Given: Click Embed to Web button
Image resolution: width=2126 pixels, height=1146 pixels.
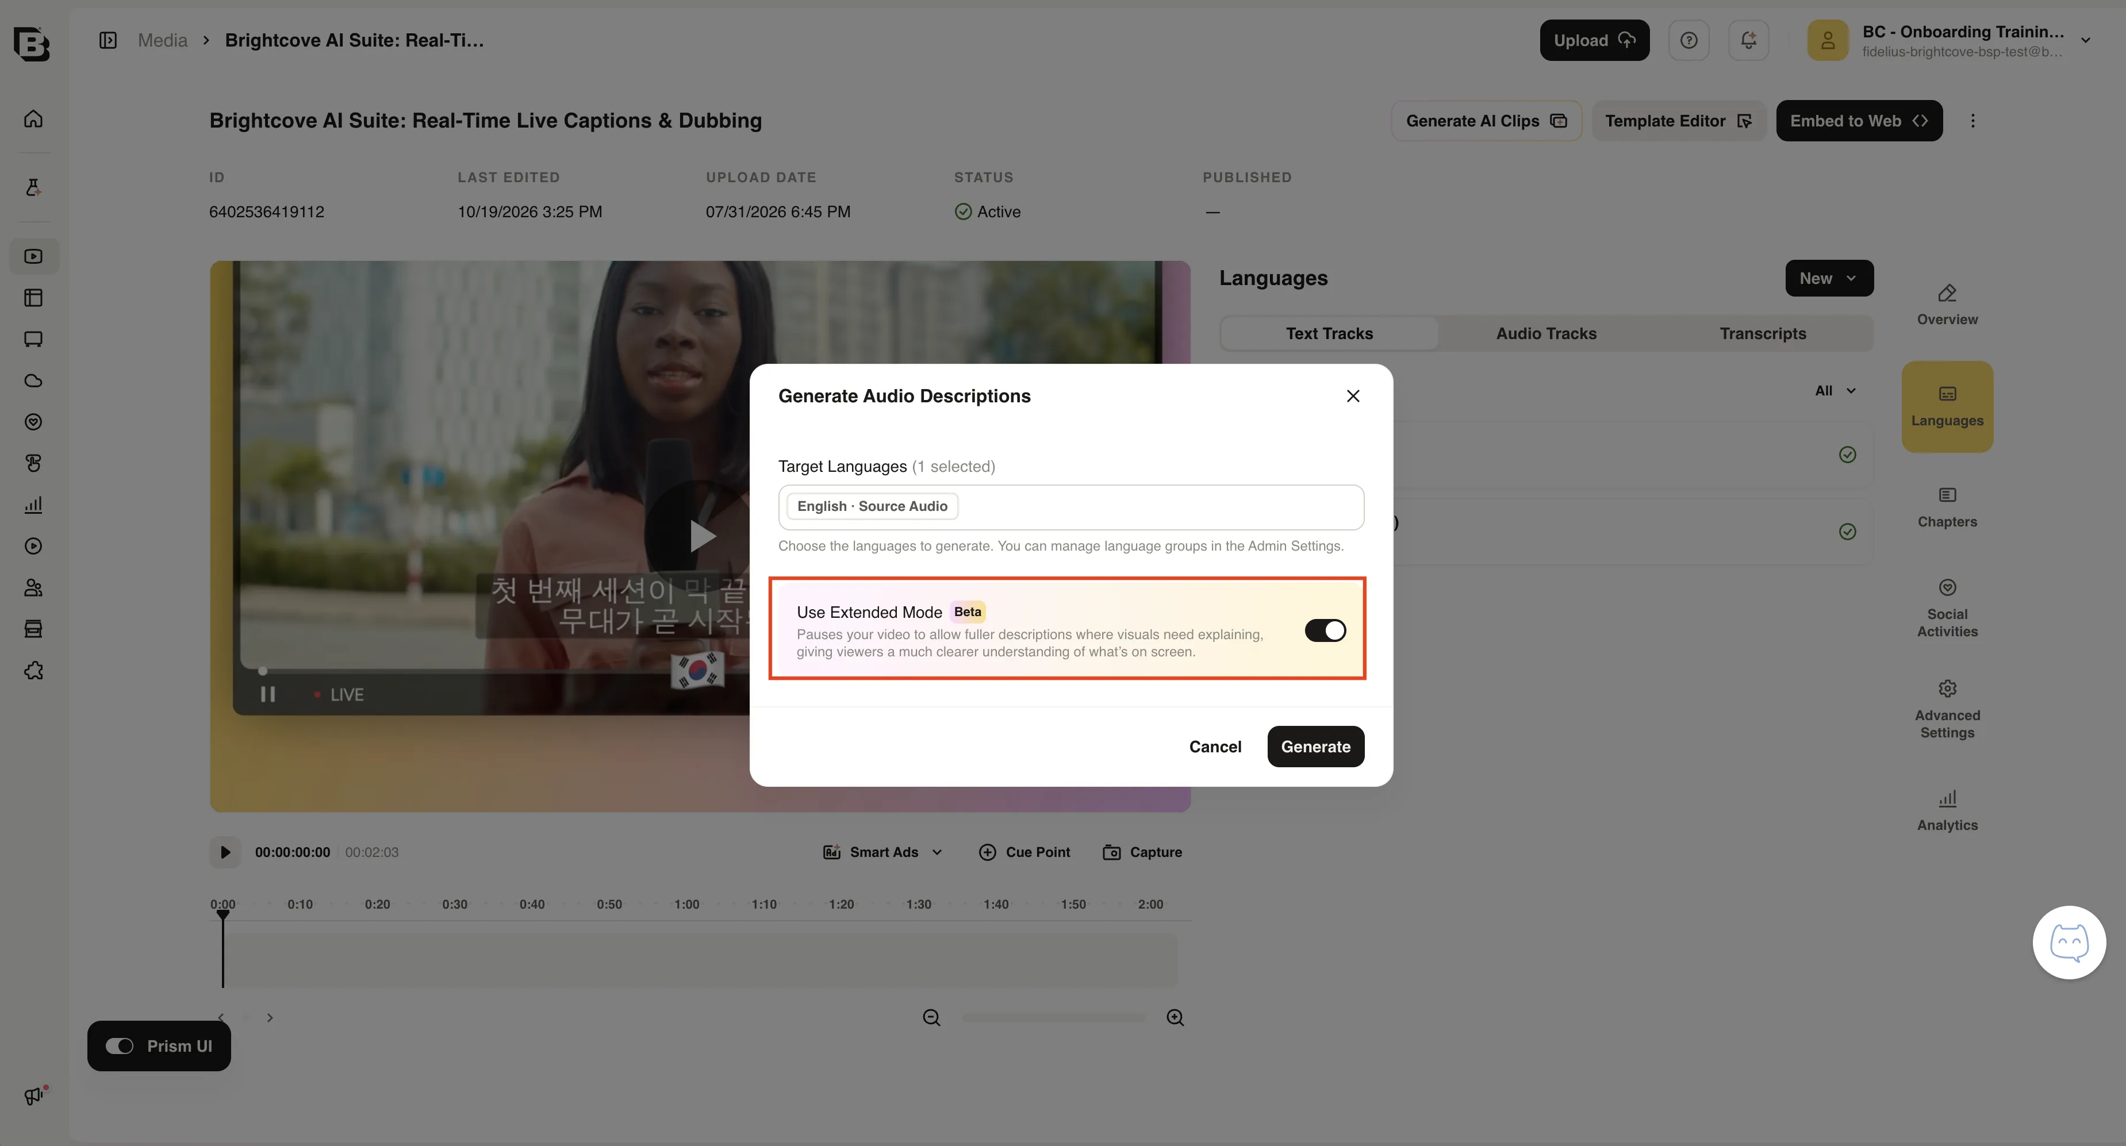Looking at the screenshot, I should pyautogui.click(x=1859, y=121).
